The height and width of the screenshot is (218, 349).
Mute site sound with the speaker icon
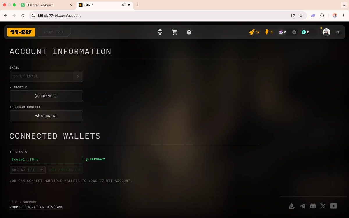pos(338,32)
